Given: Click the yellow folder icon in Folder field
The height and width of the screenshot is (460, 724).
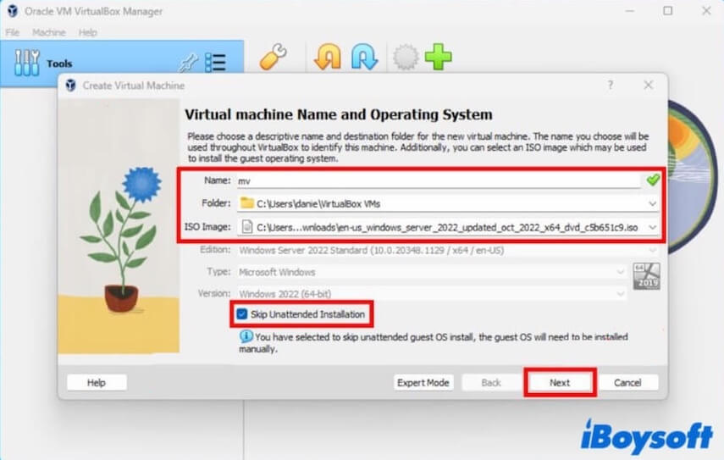Looking at the screenshot, I should [247, 203].
